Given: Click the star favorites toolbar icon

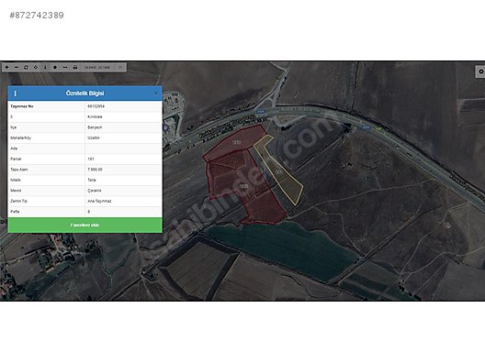Looking at the screenshot, I should click(x=55, y=67).
